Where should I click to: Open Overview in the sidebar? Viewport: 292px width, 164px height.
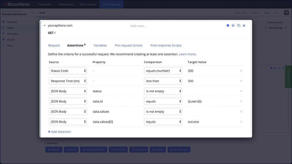(12, 22)
